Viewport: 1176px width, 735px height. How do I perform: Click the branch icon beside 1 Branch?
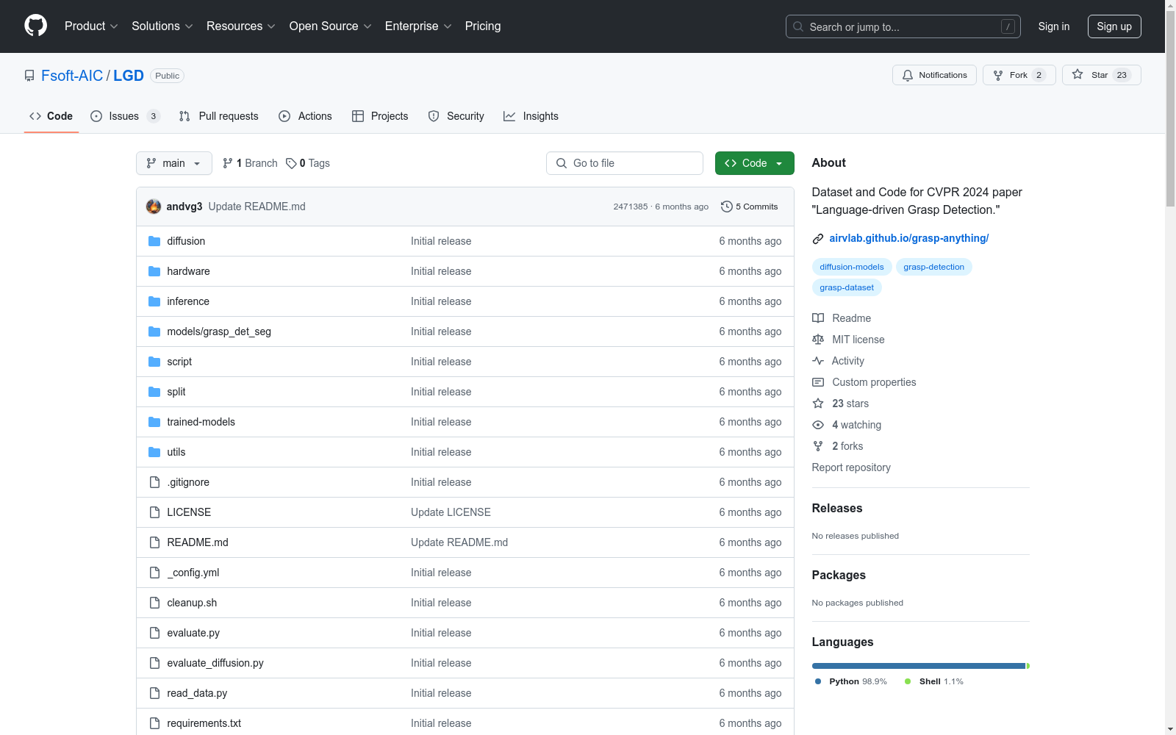228,163
